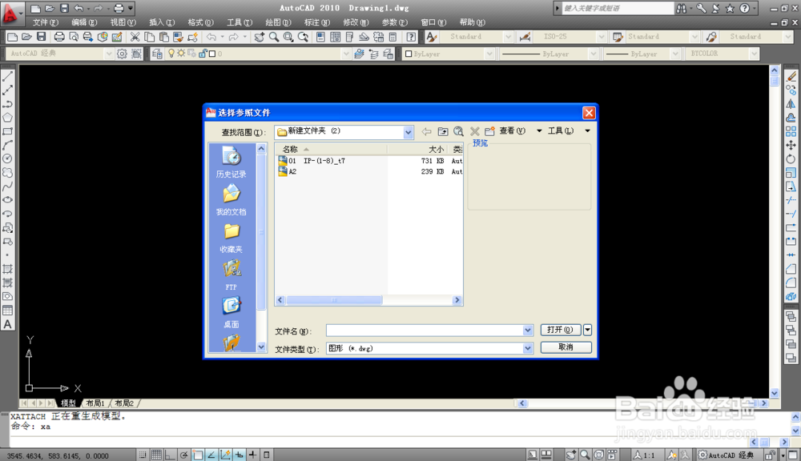
Task: Click the Save icon in quick access toolbar
Action: click(64, 8)
